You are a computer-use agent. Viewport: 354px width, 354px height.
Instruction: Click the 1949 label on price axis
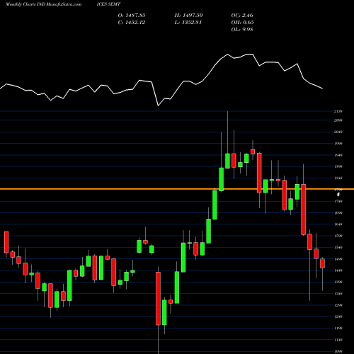[338, 155]
